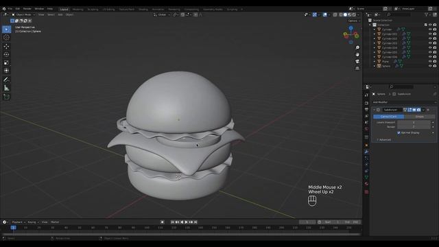This screenshot has height=247, width=439.
Task: Open Subdivision modifier extra options arrow
Action: click(423, 110)
